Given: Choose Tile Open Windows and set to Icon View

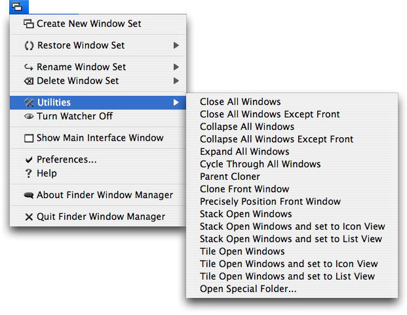Looking at the screenshot, I should coord(292,264).
